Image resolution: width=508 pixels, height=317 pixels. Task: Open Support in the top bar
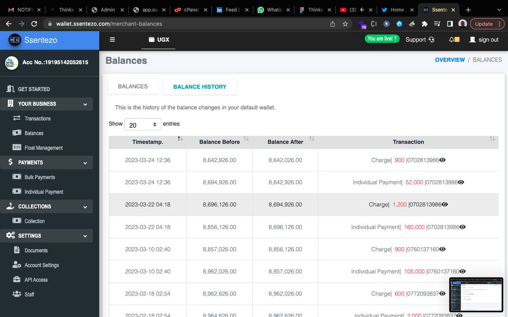tap(420, 39)
